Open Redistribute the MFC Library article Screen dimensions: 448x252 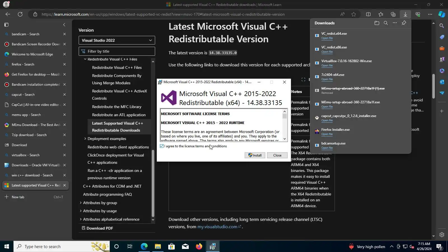(x=116, y=107)
